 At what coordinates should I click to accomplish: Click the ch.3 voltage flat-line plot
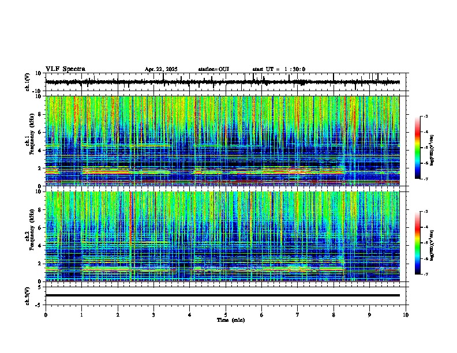(x=227, y=296)
